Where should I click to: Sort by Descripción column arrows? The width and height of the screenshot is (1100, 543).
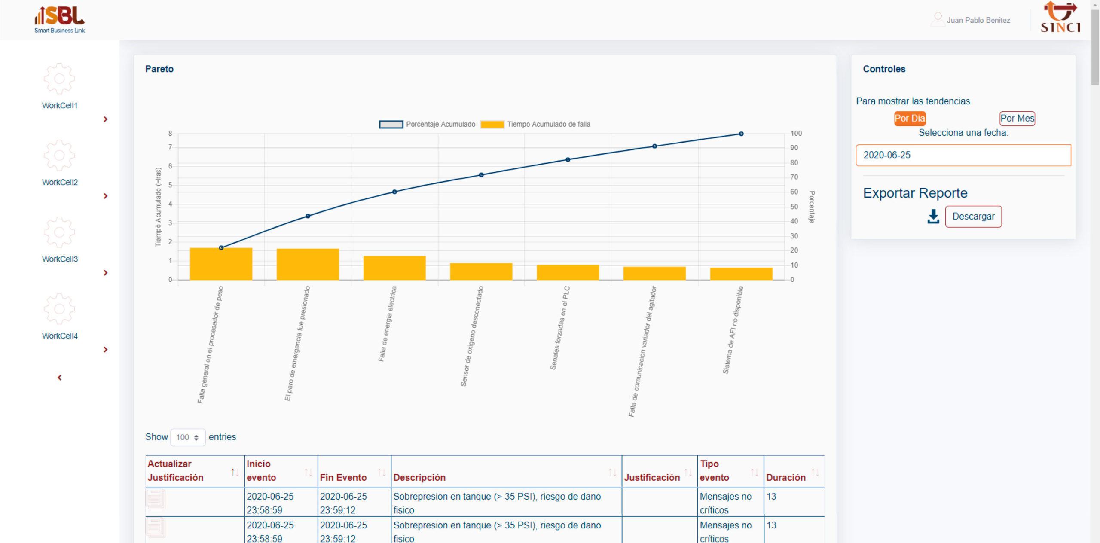click(x=612, y=473)
